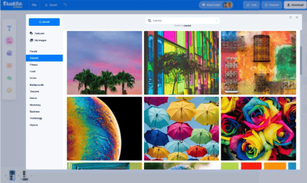This screenshot has width=307, height=183.
Task: Select the colorful glass building photo
Action: point(181,63)
